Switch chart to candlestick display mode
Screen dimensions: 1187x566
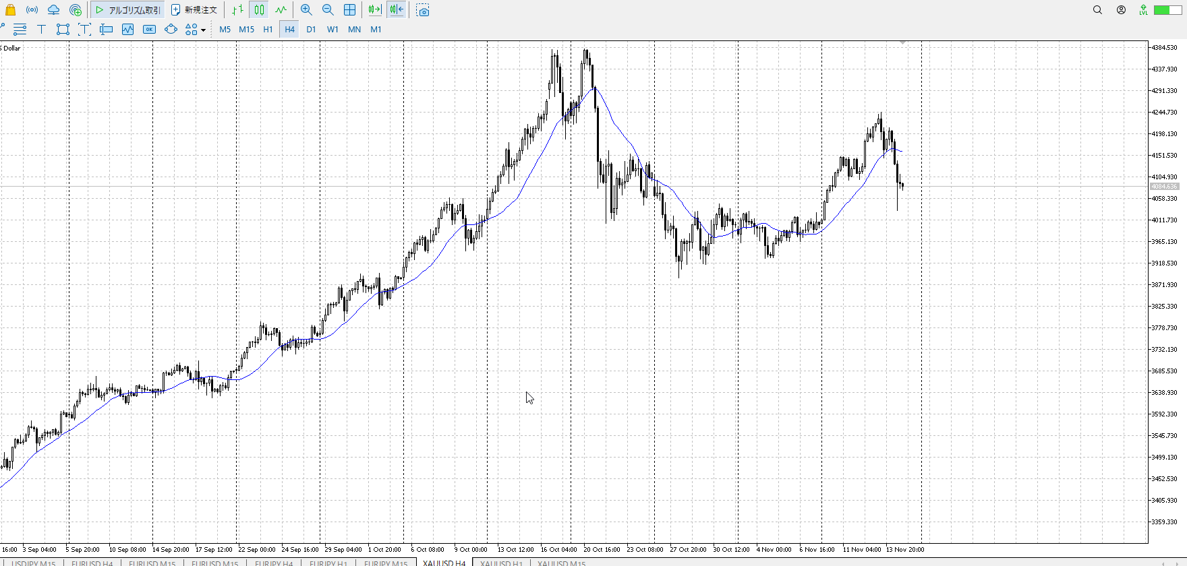(259, 10)
